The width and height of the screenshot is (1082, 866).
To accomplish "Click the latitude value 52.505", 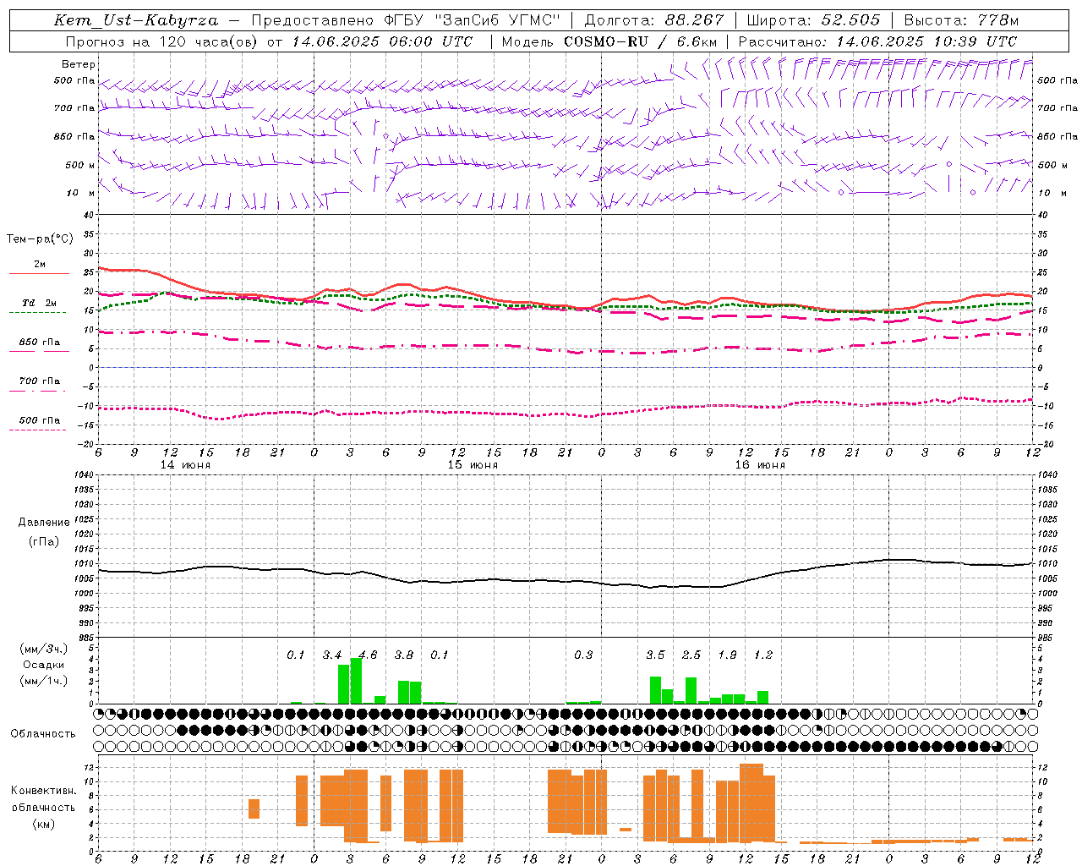I will coord(850,20).
